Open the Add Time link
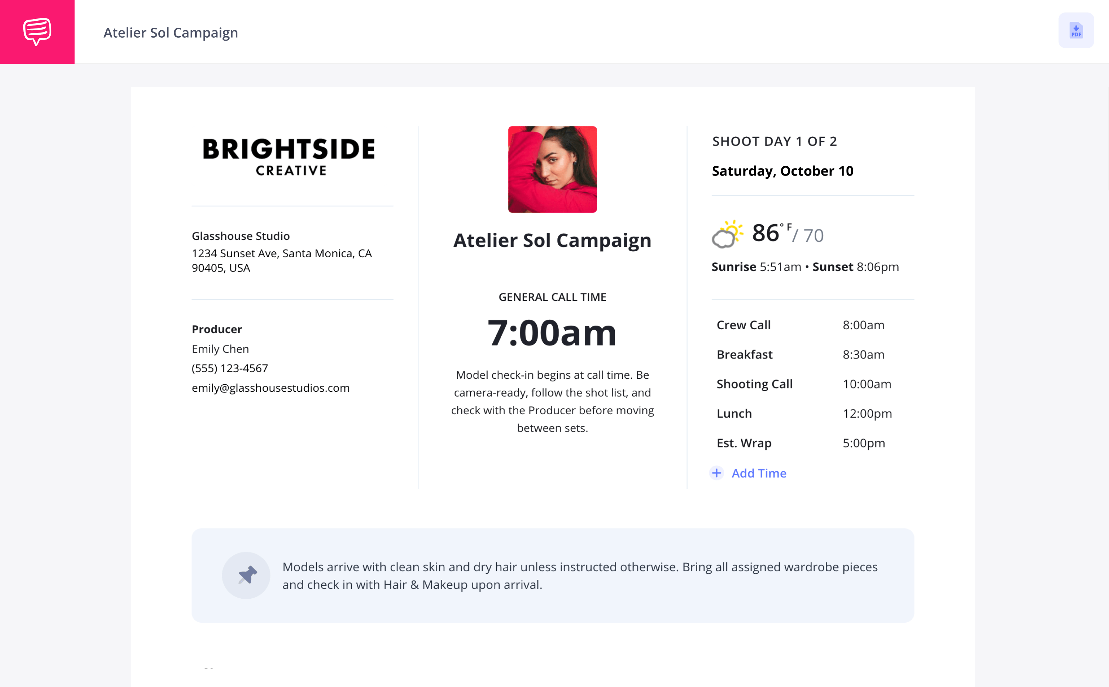This screenshot has width=1109, height=687. pos(759,473)
